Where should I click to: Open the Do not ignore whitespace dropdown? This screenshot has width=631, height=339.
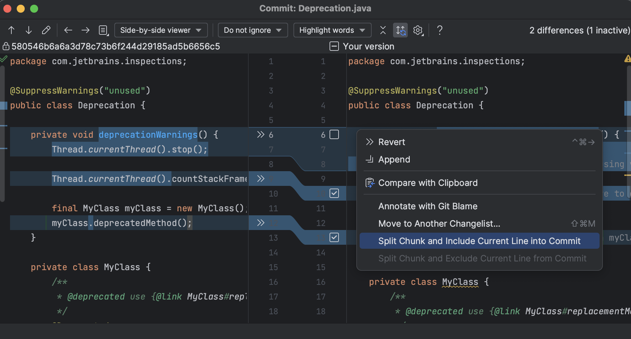pyautogui.click(x=253, y=30)
